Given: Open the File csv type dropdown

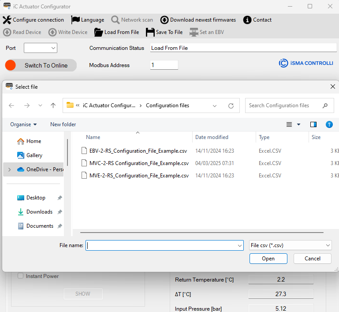Looking at the screenshot, I should [x=290, y=245].
